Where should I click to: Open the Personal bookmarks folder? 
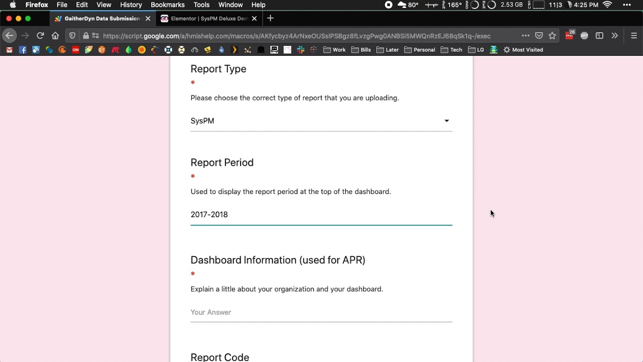click(x=420, y=50)
